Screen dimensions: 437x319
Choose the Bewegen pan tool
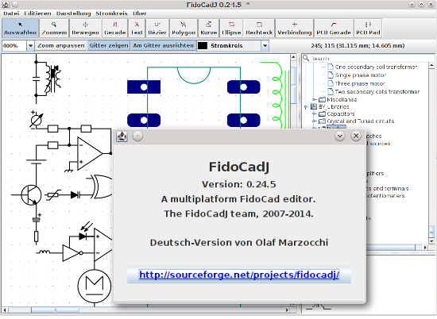(x=85, y=29)
